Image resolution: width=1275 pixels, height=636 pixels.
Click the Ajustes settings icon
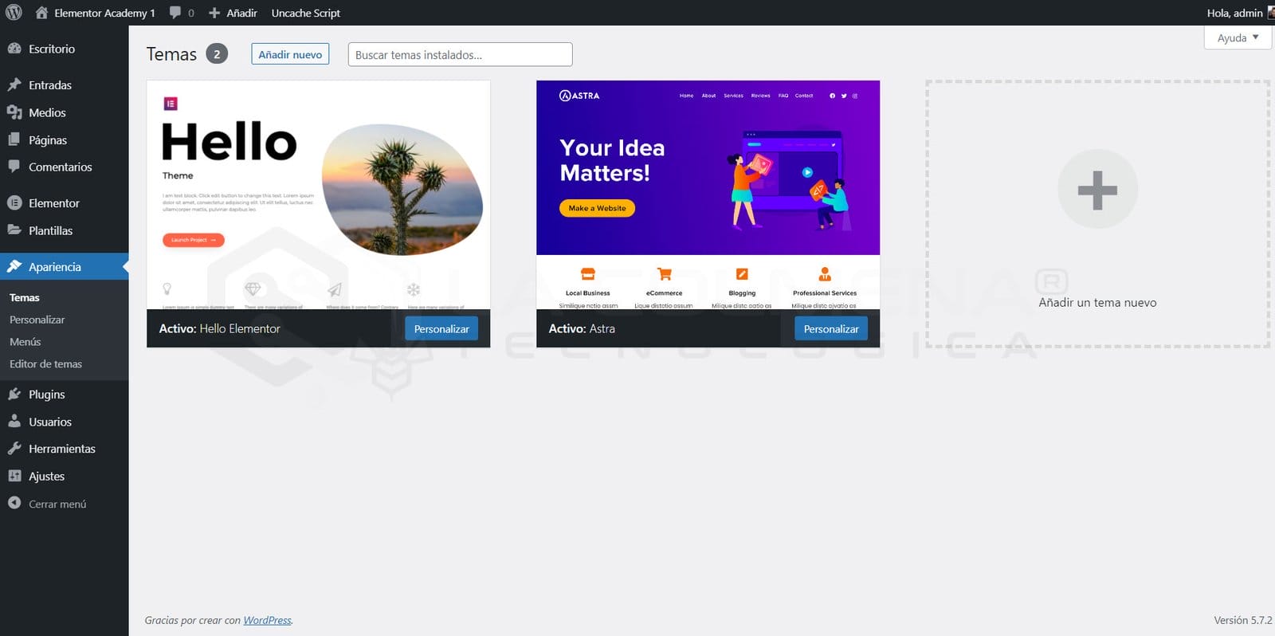(x=14, y=476)
